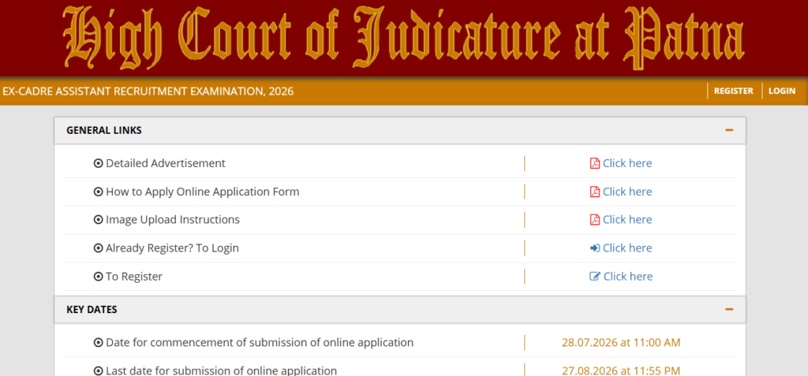Click High Court of Judicature at Patna banner
Screen dimensions: 808x376
[x=404, y=38]
